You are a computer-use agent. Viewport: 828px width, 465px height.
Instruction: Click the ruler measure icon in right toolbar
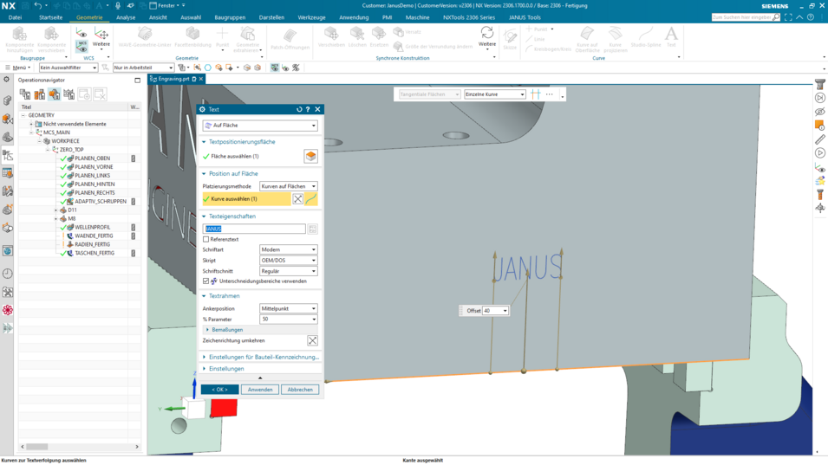(819, 139)
